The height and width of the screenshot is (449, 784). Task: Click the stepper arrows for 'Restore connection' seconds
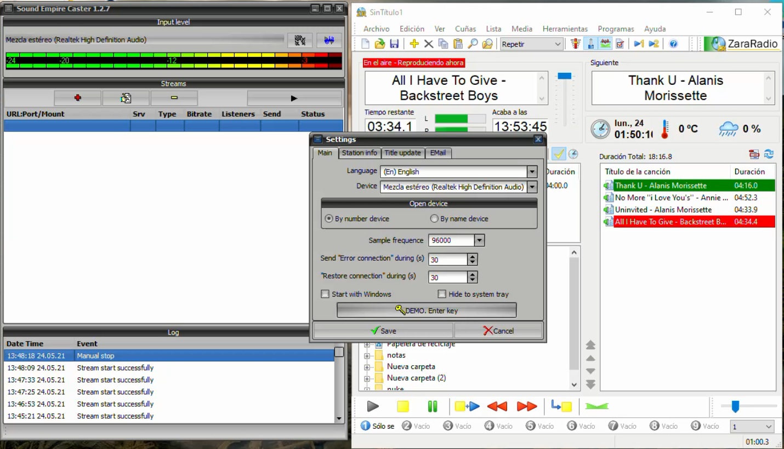tap(473, 277)
